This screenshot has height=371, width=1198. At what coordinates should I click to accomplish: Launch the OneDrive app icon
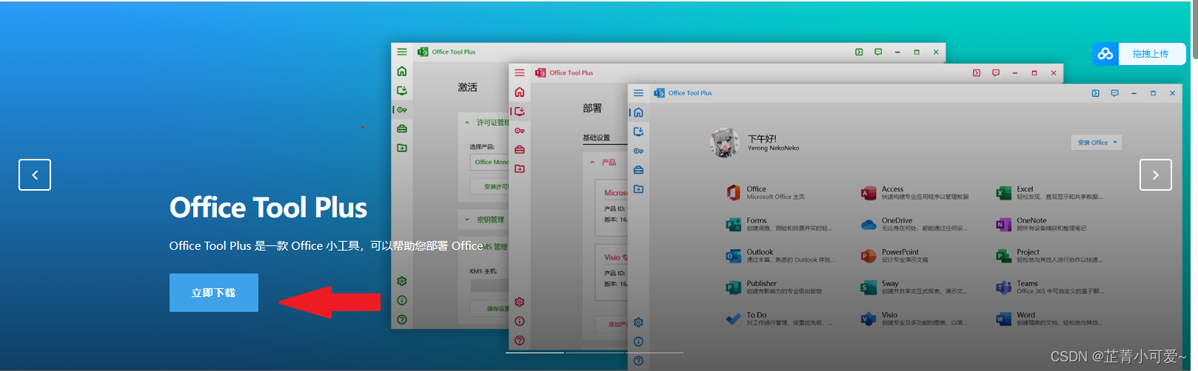pos(869,224)
